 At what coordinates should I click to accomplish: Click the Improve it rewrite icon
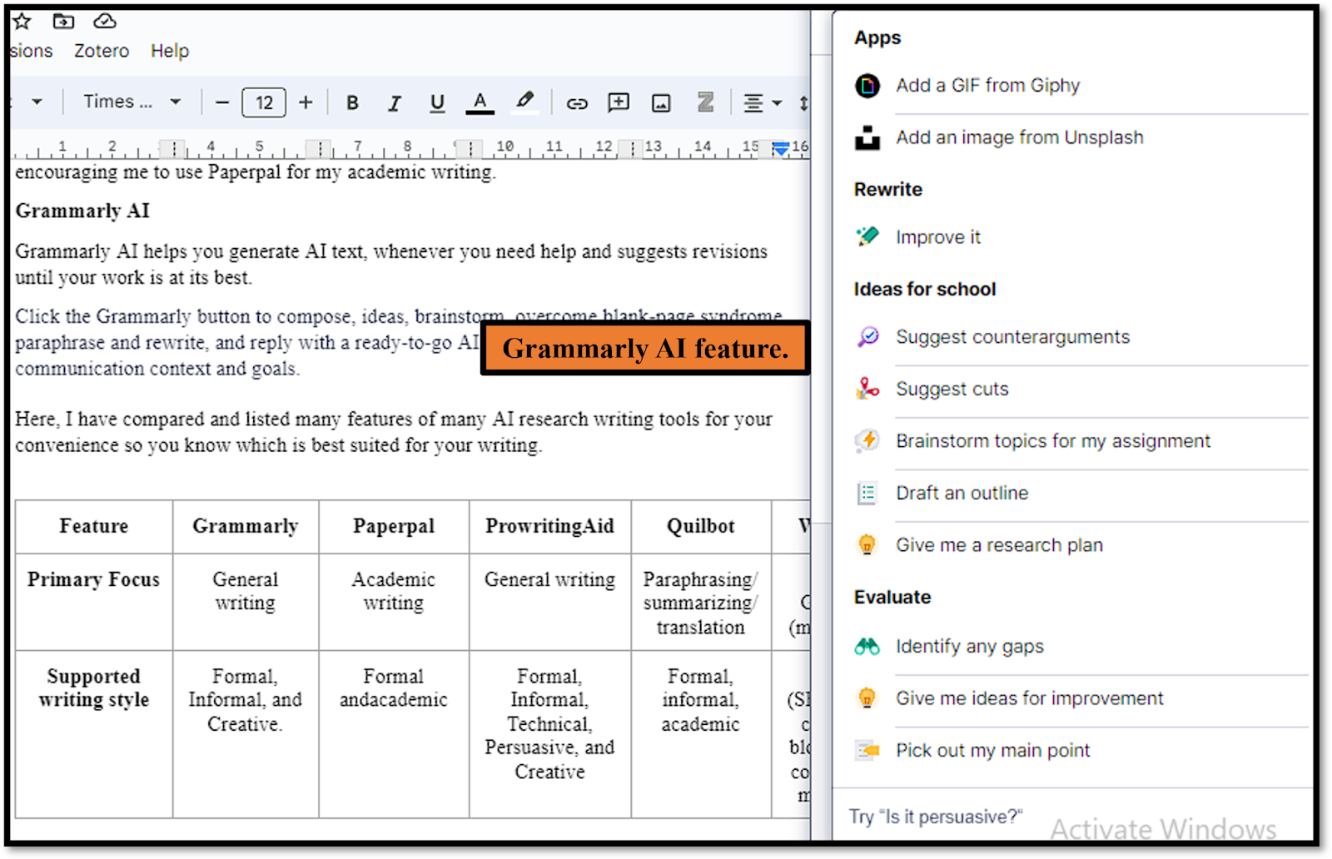point(867,236)
